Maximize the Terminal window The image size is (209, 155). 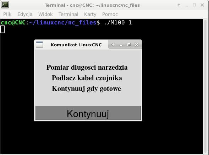pos(194,5)
